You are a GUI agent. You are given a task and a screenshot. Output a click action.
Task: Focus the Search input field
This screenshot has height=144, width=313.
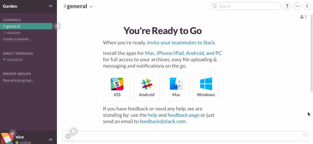tap(245, 6)
